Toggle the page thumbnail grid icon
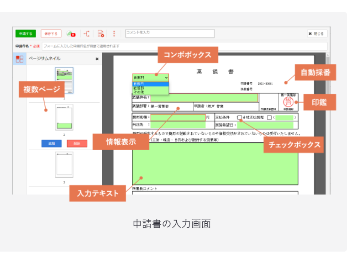 (19, 59)
